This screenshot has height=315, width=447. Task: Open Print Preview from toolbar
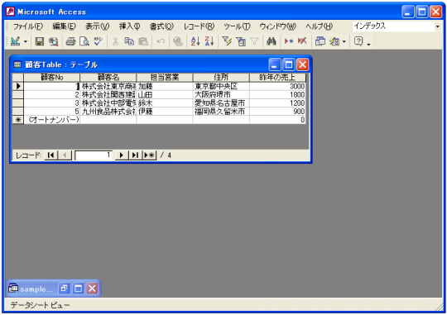point(84,41)
